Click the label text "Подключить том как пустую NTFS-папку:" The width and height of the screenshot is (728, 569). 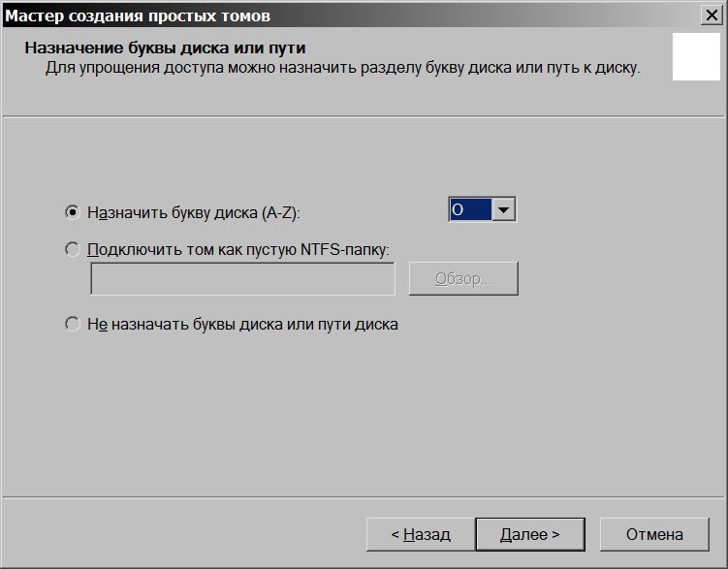pyautogui.click(x=237, y=249)
